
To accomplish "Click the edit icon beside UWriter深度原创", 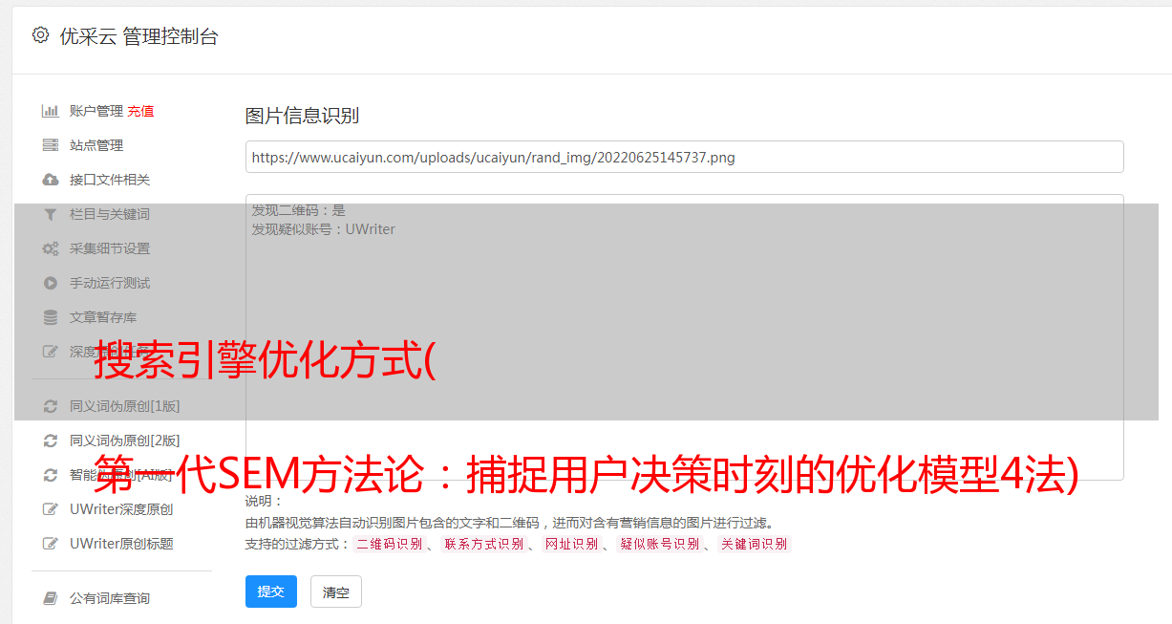I will coord(51,509).
